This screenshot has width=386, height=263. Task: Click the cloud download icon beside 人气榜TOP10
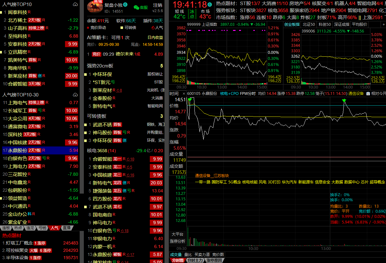point(75,4)
